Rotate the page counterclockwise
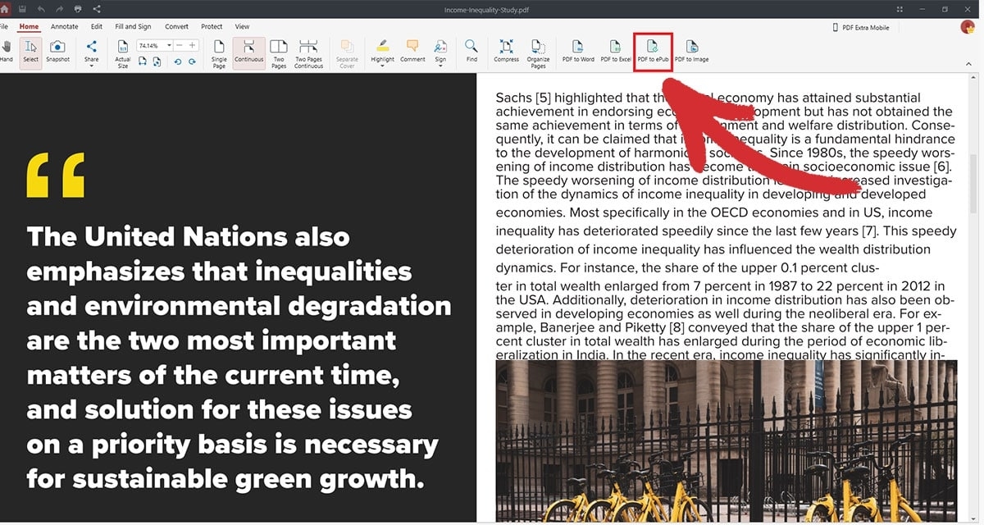The width and height of the screenshot is (984, 525). click(x=177, y=62)
